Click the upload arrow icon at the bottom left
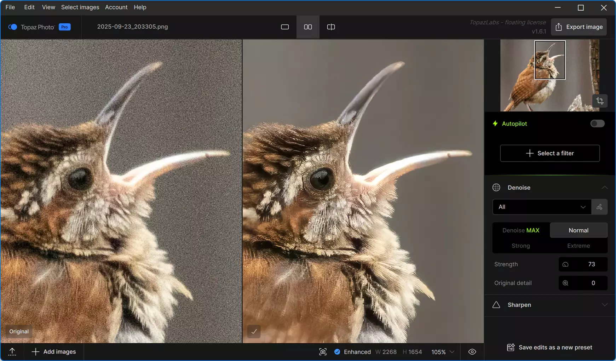 click(12, 352)
